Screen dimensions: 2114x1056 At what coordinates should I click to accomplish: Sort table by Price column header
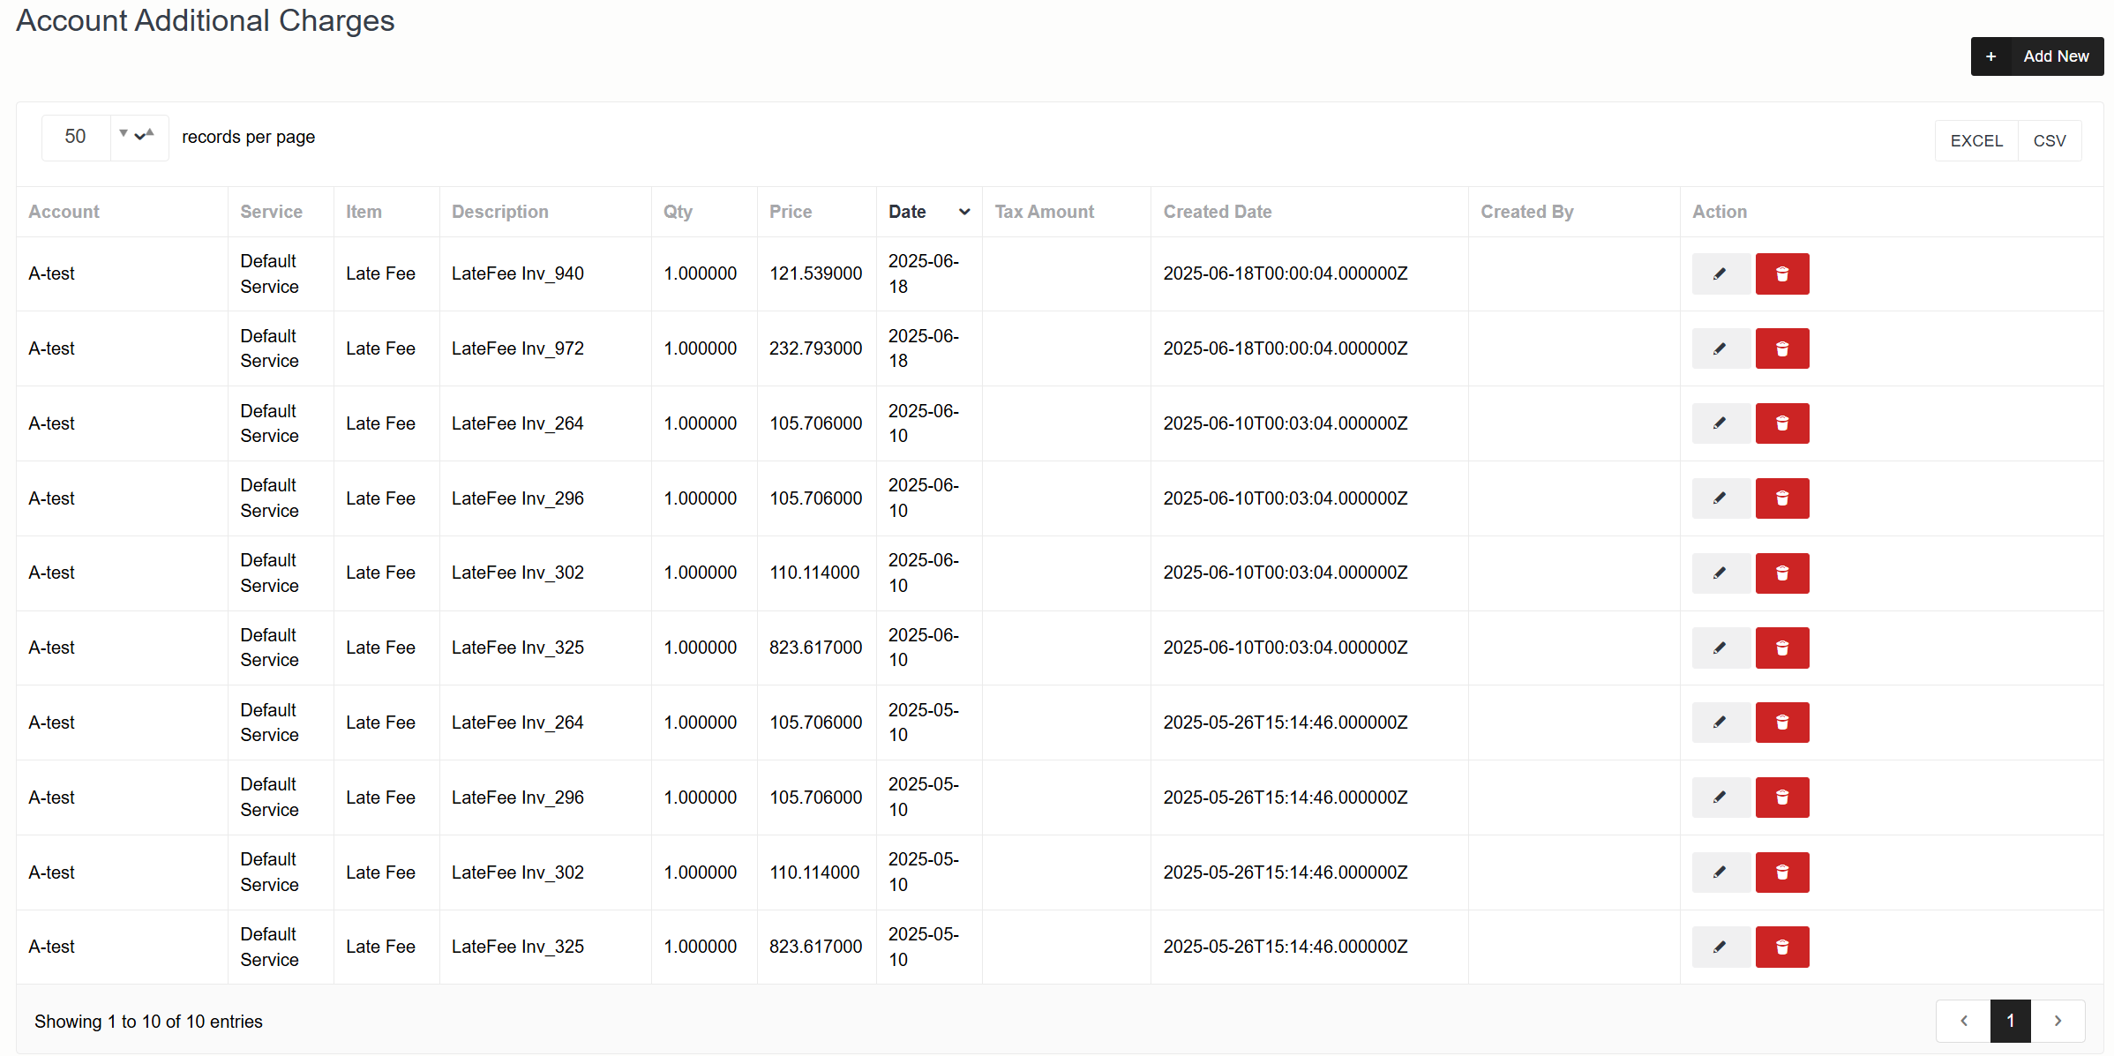(x=790, y=212)
